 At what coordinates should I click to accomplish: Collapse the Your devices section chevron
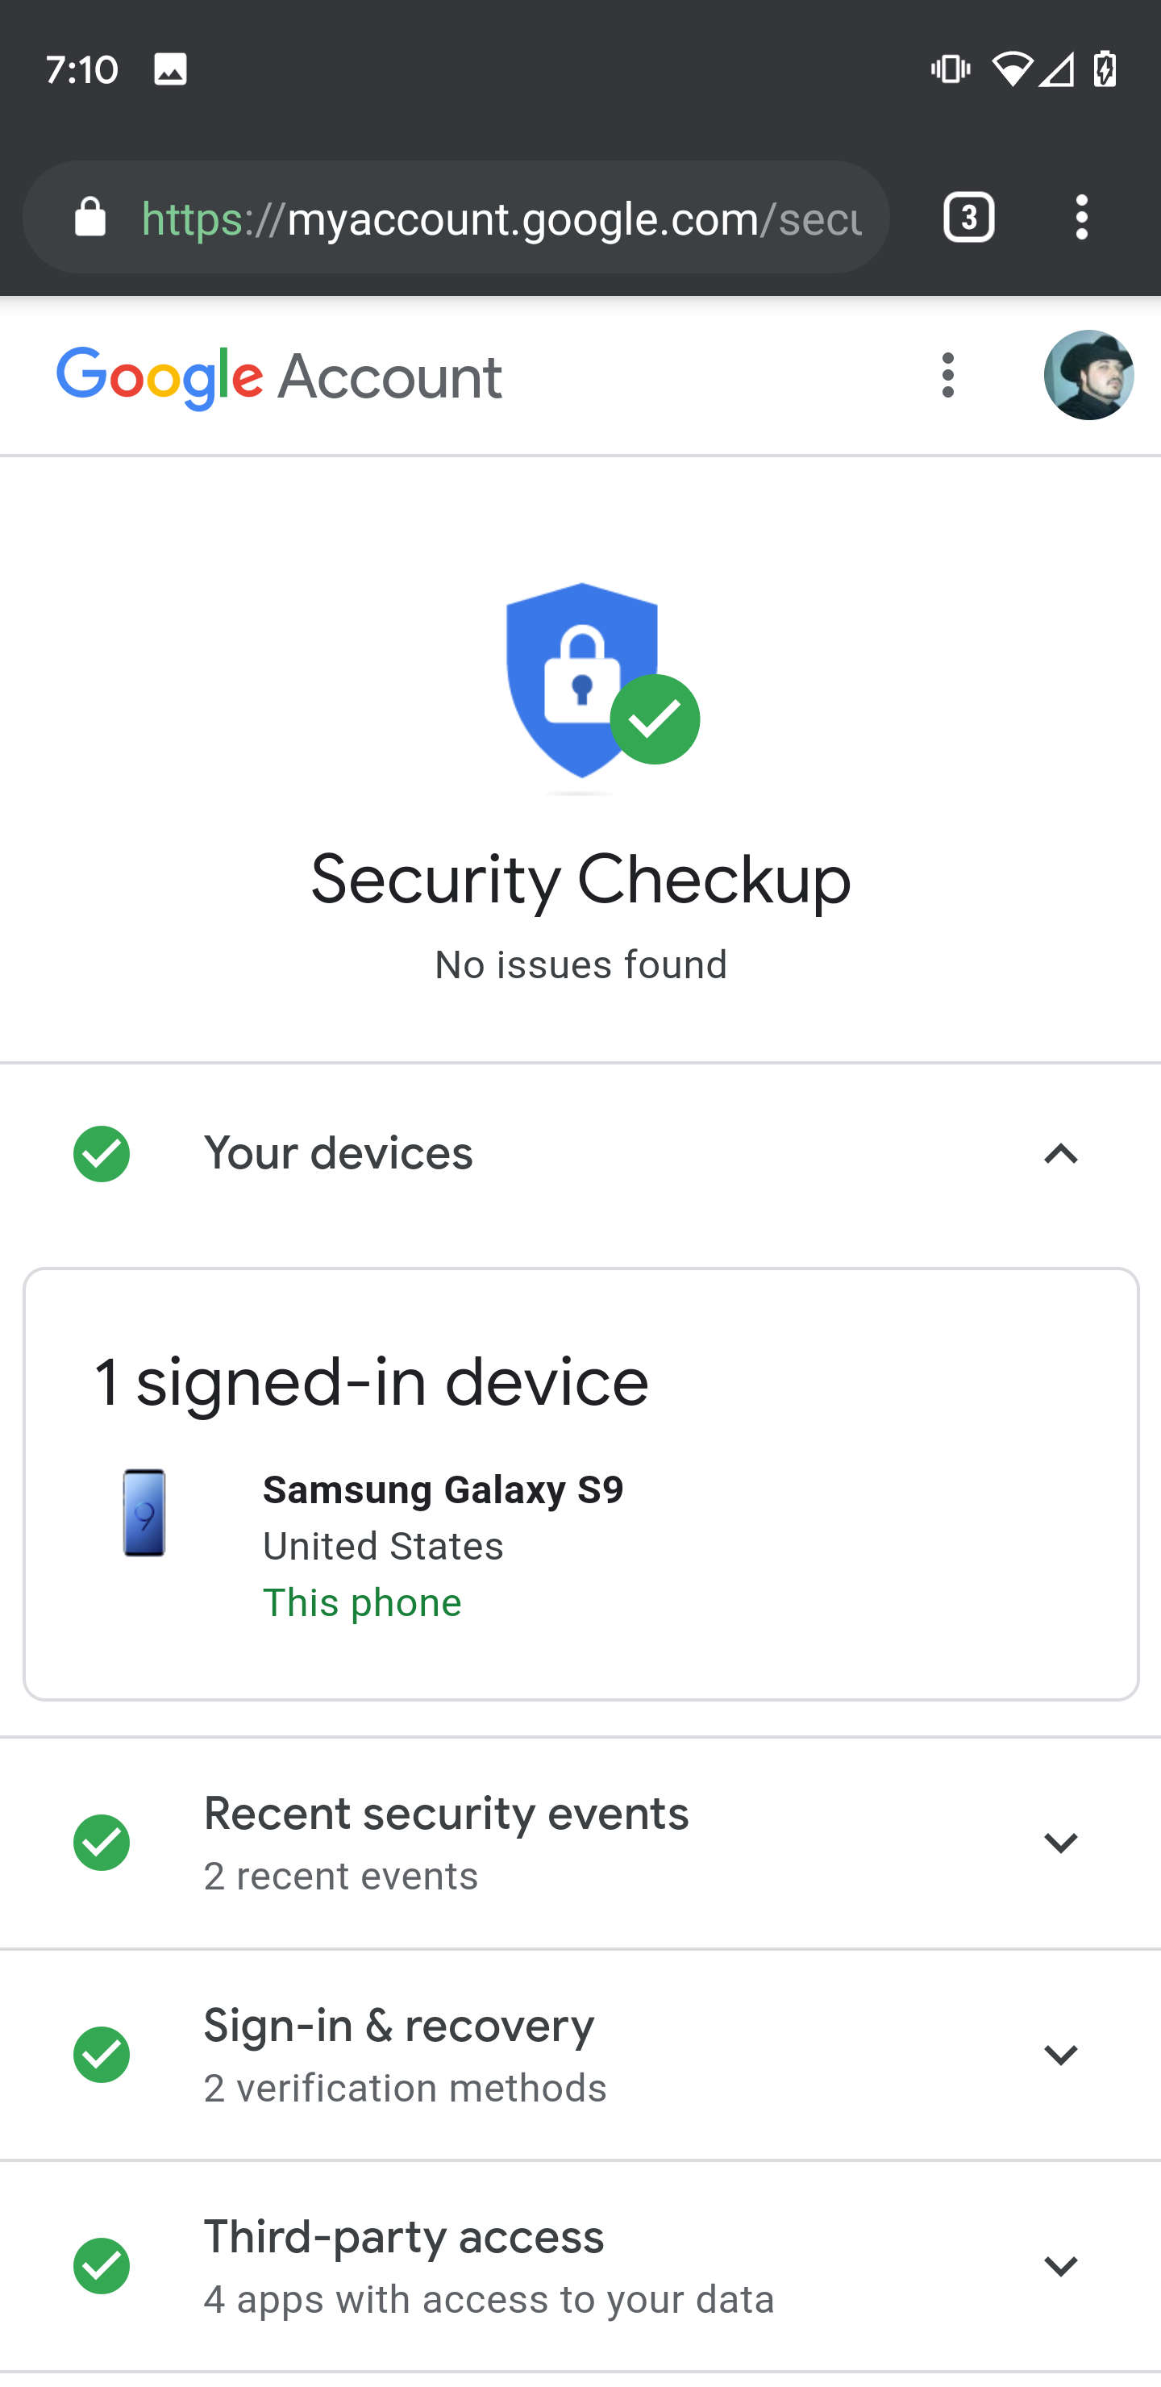tap(1061, 1154)
